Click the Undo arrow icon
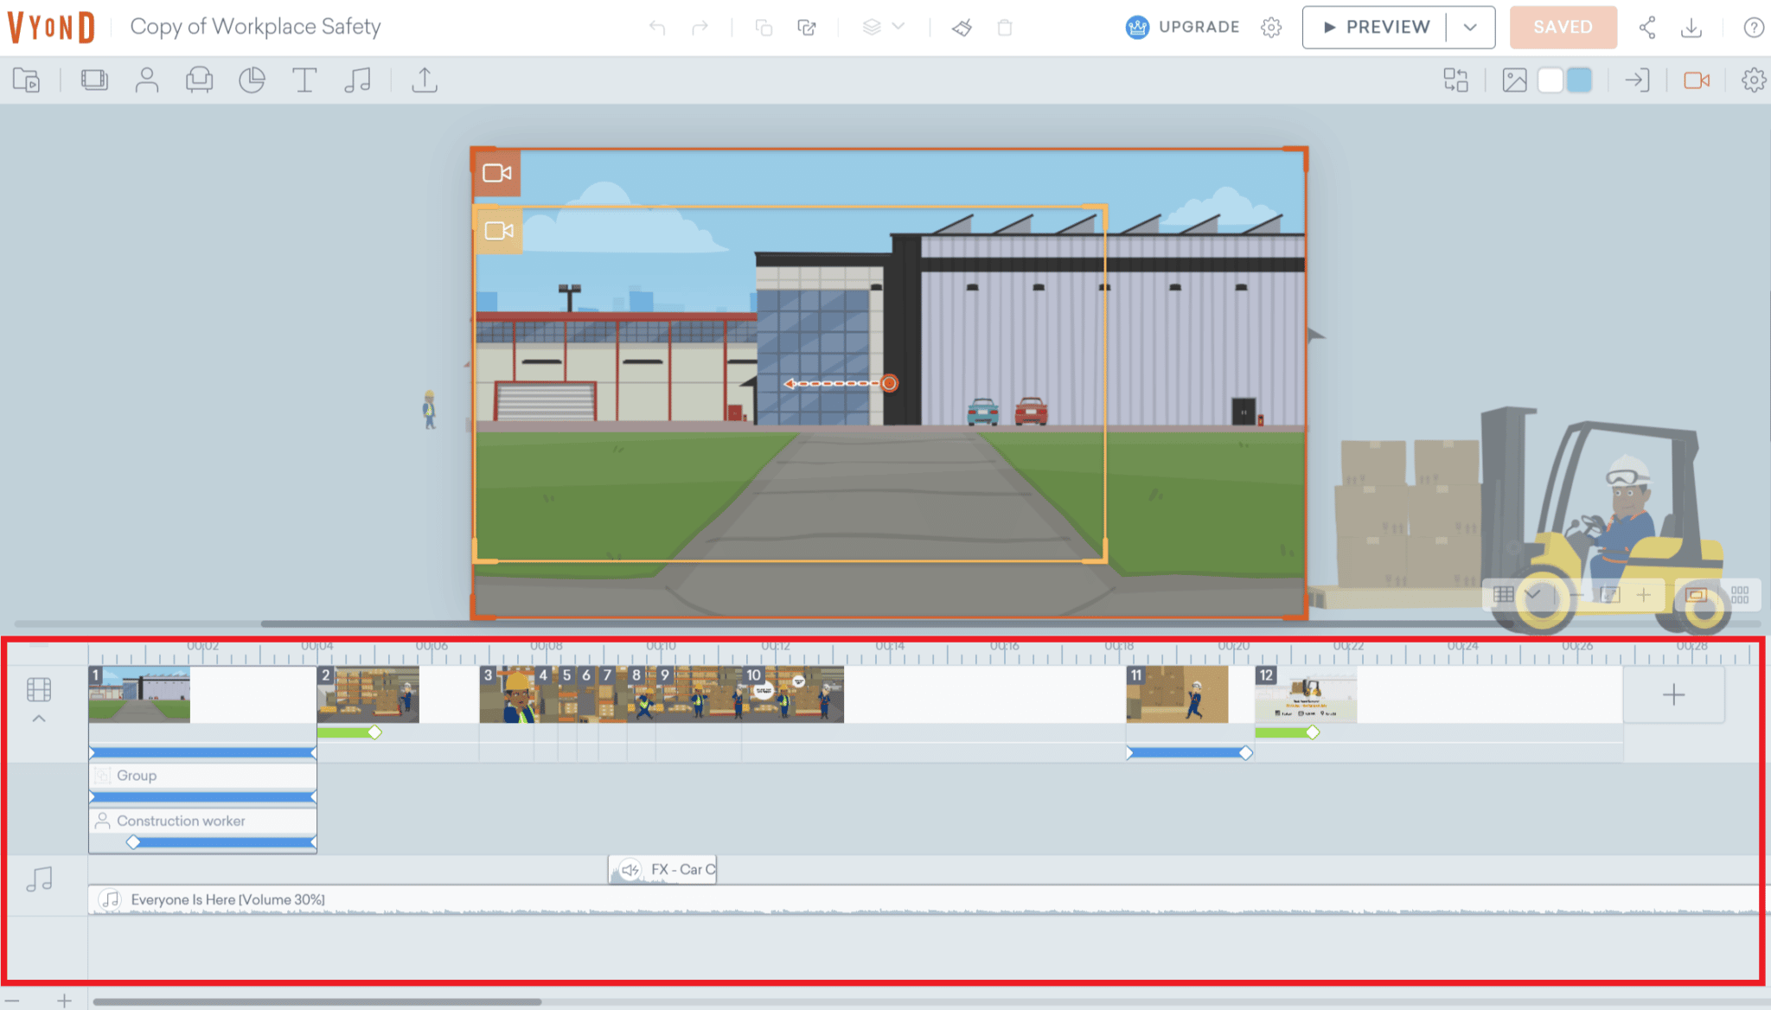Image resolution: width=1771 pixels, height=1010 pixels. [657, 28]
